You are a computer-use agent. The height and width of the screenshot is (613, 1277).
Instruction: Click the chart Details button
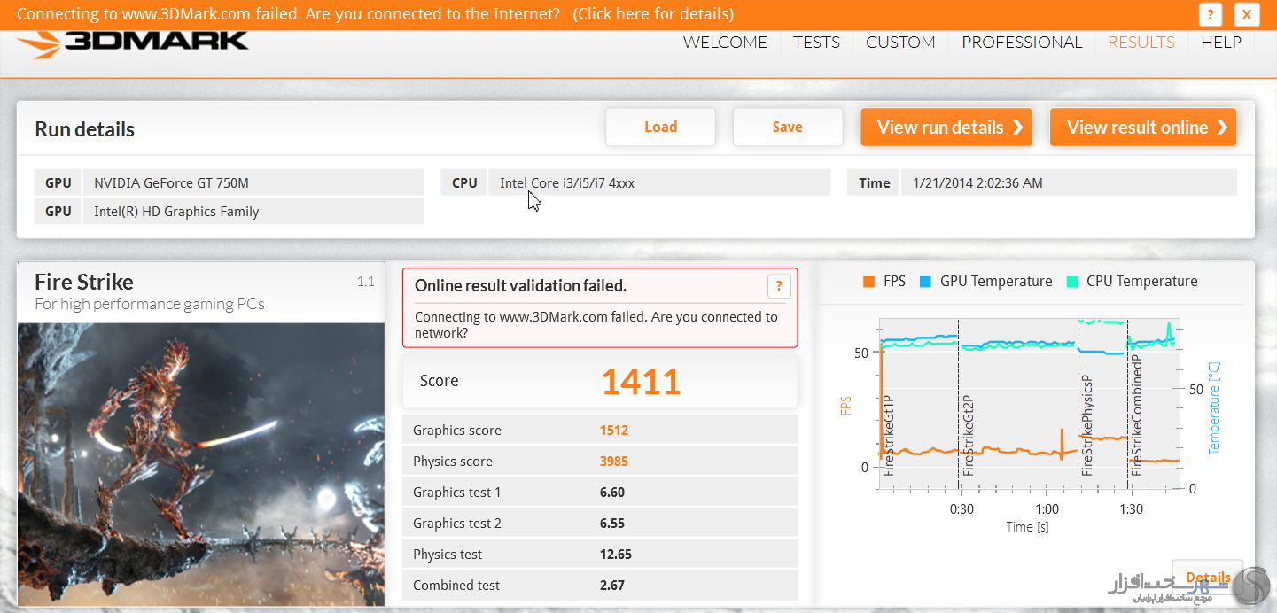(1207, 577)
